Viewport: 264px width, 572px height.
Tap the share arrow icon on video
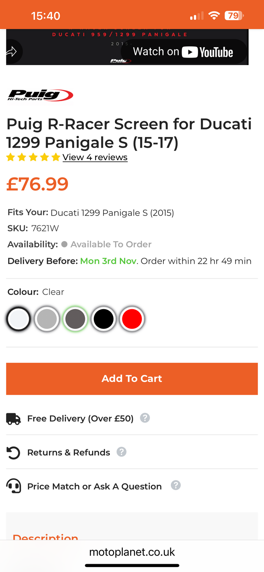click(11, 52)
